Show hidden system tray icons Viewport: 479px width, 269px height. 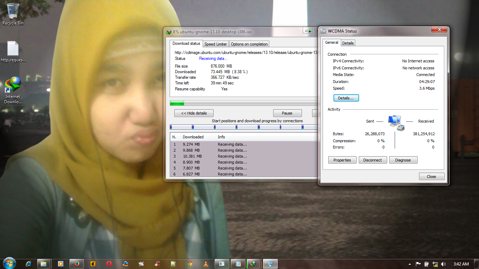[x=410, y=264]
